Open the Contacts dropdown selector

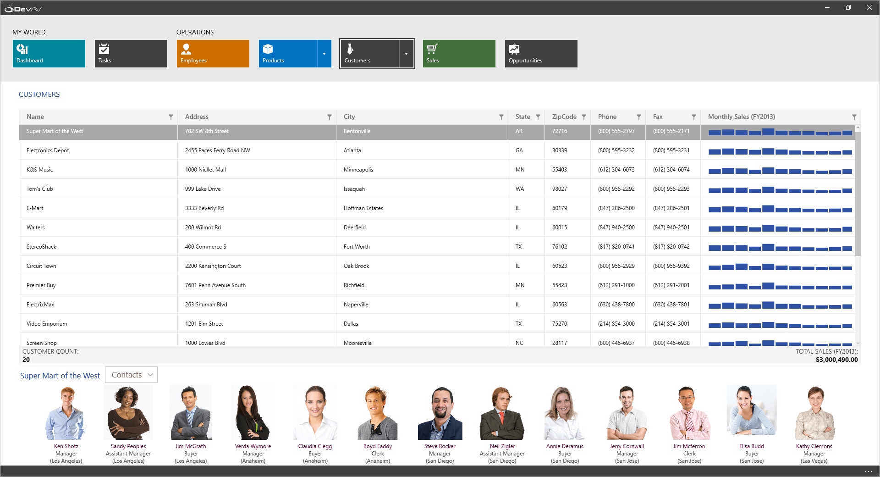click(132, 375)
